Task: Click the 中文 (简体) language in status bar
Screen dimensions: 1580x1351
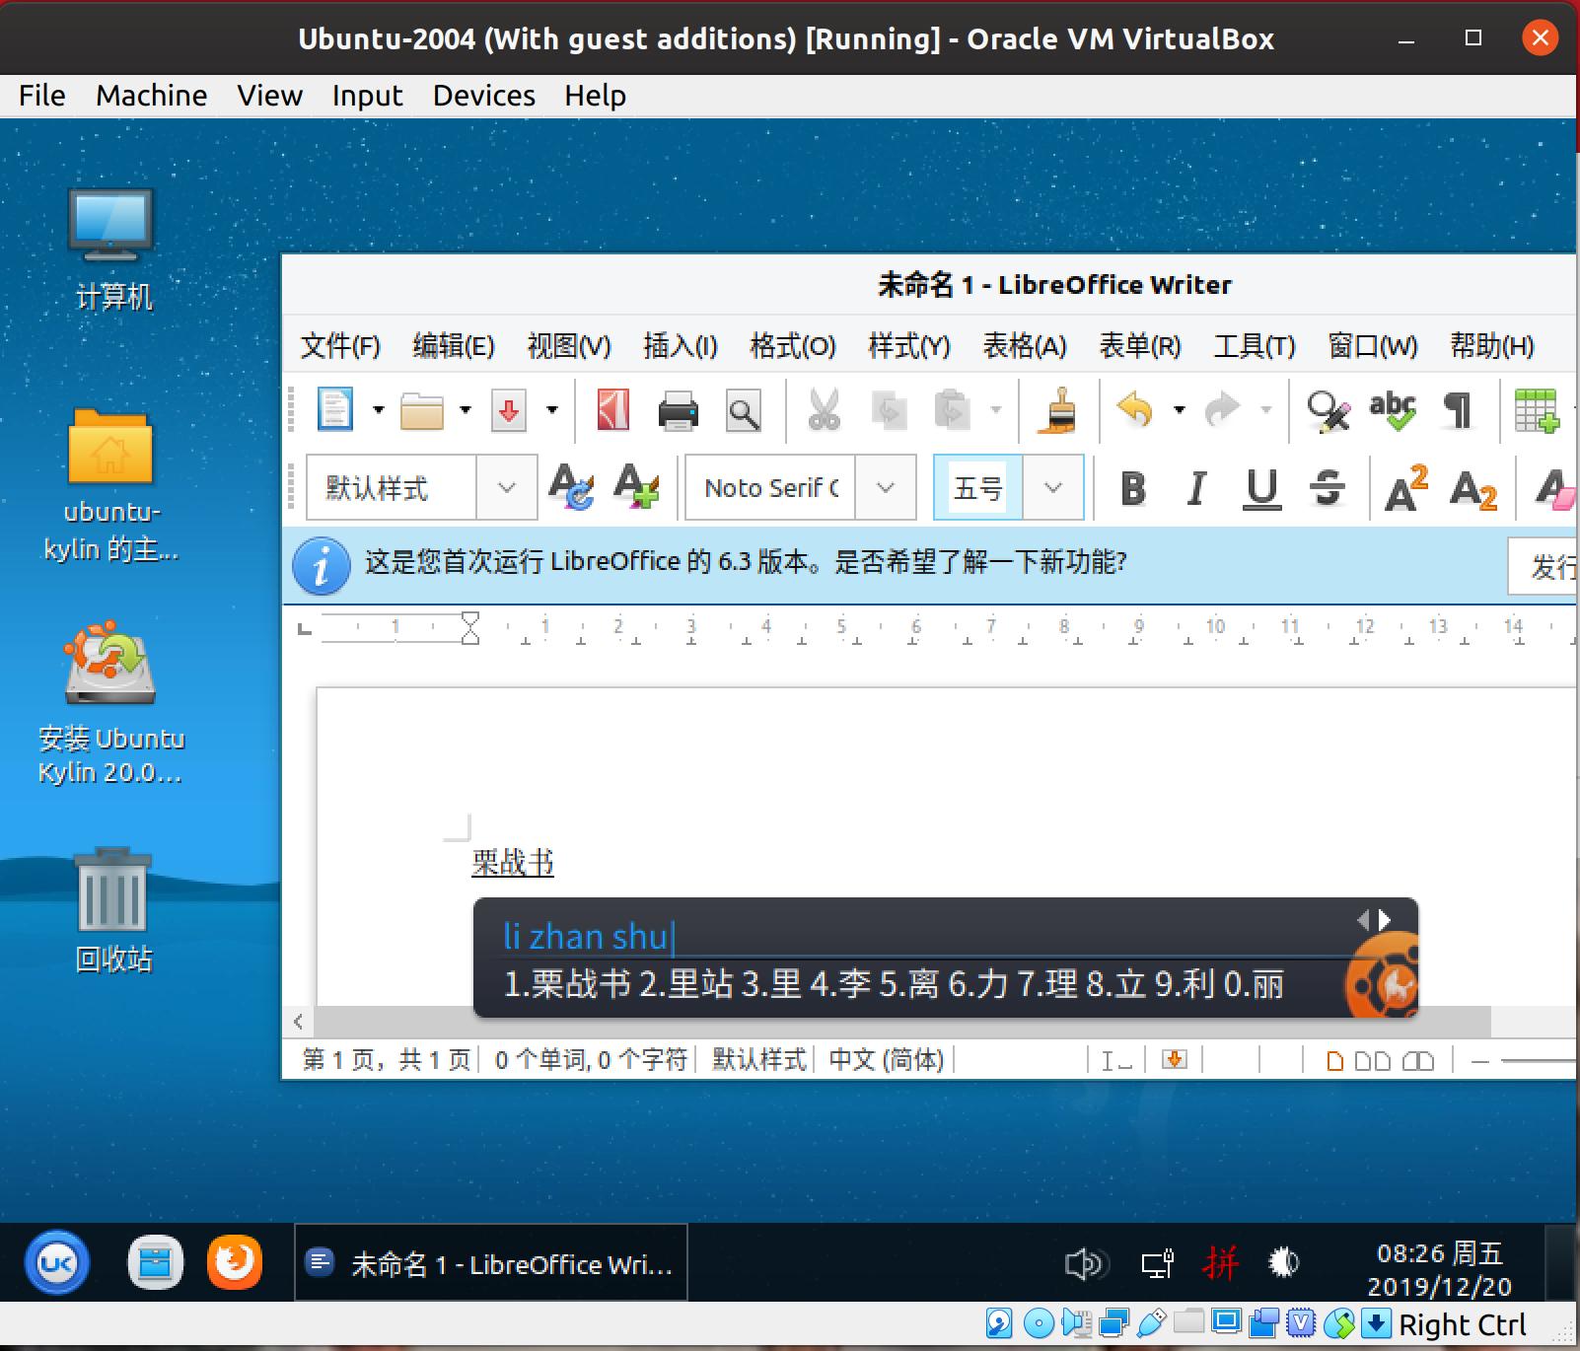Action: pos(886,1060)
